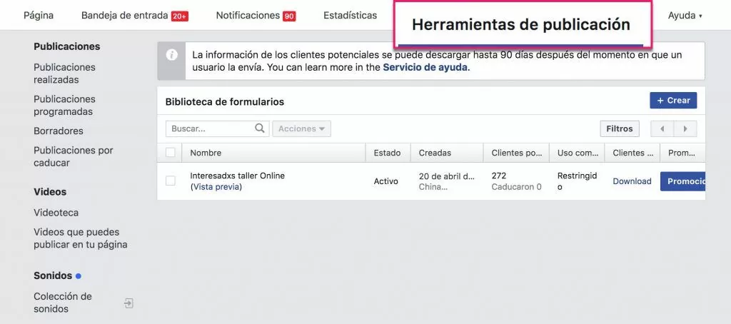The image size is (731, 324).
Task: Open the Filtros button
Action: (620, 128)
